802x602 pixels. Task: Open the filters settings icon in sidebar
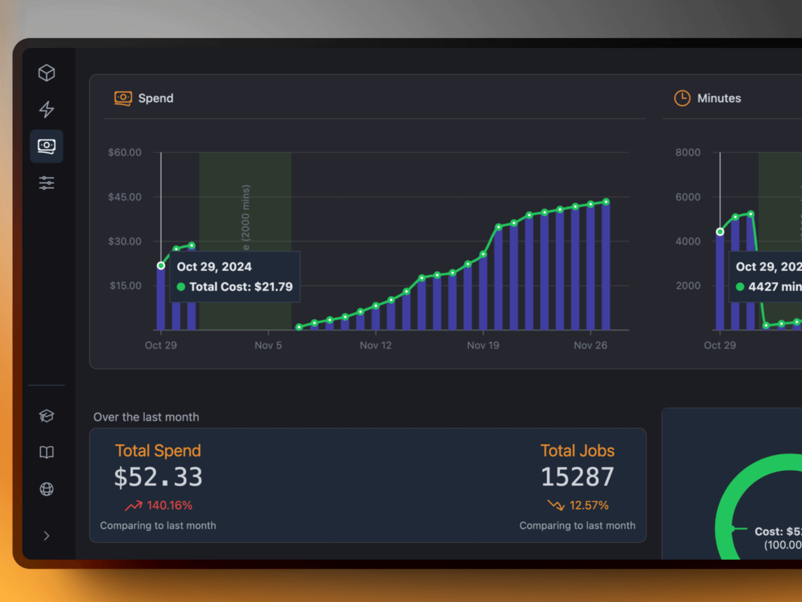tap(46, 183)
